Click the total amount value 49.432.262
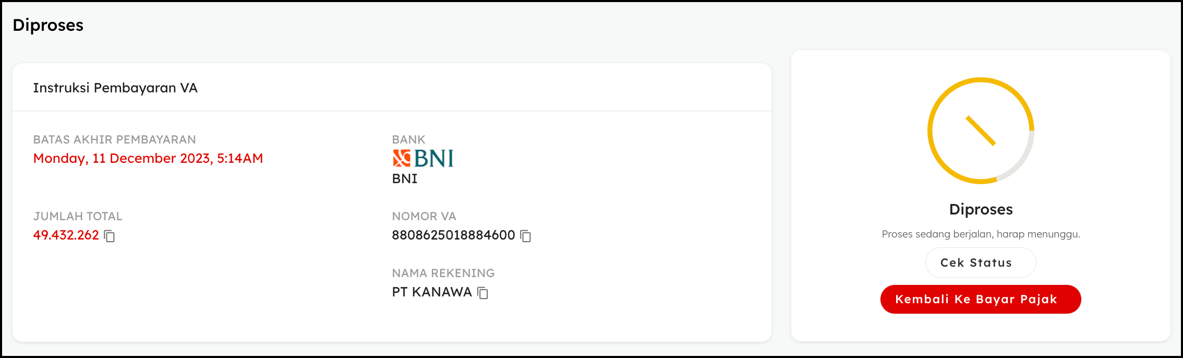The image size is (1183, 358). point(66,235)
